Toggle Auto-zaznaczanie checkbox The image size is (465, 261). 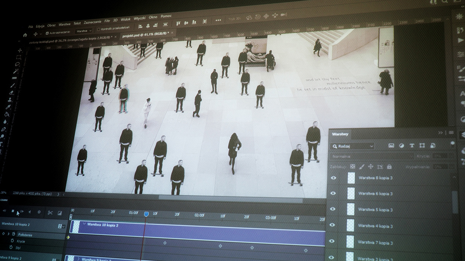[x=47, y=33]
